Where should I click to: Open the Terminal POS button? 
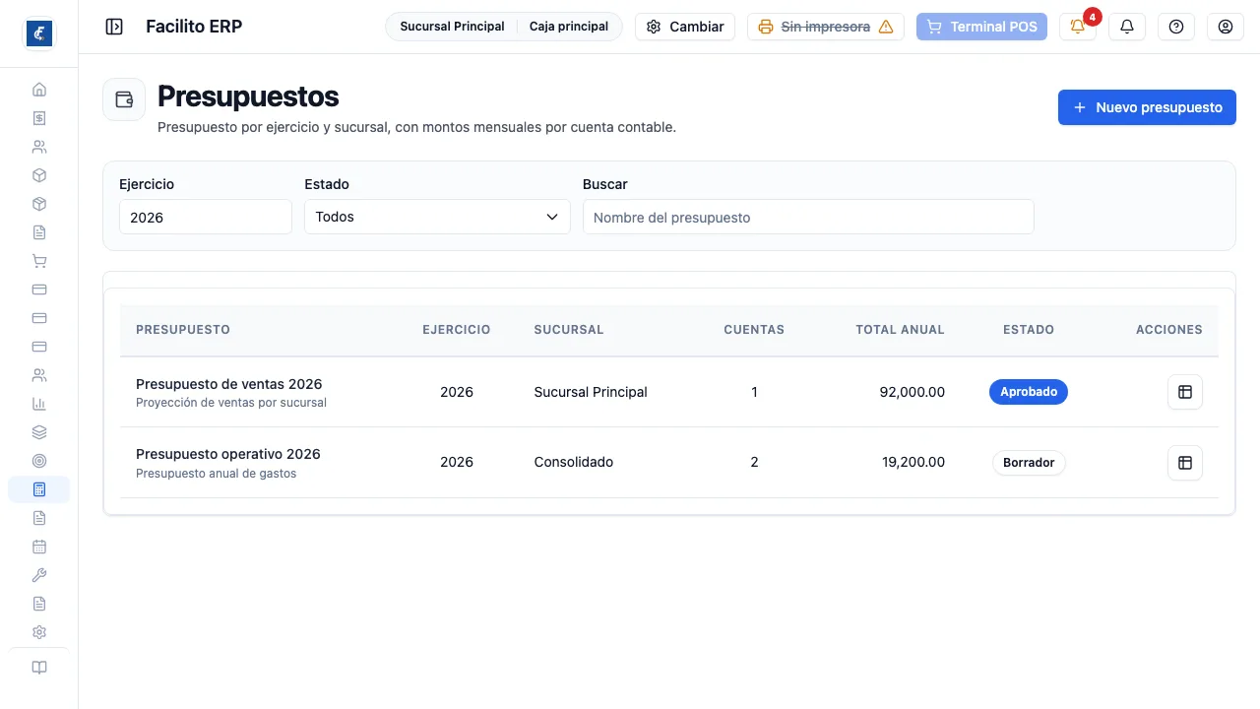981,27
